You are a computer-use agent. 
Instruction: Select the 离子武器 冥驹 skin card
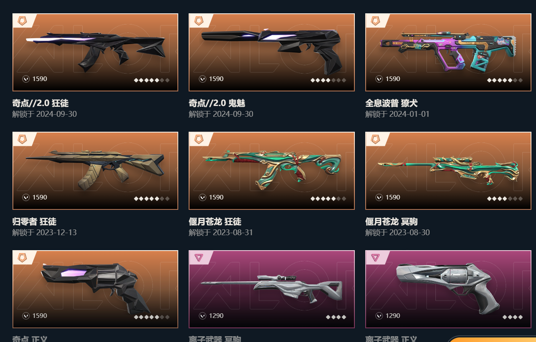[271, 289]
